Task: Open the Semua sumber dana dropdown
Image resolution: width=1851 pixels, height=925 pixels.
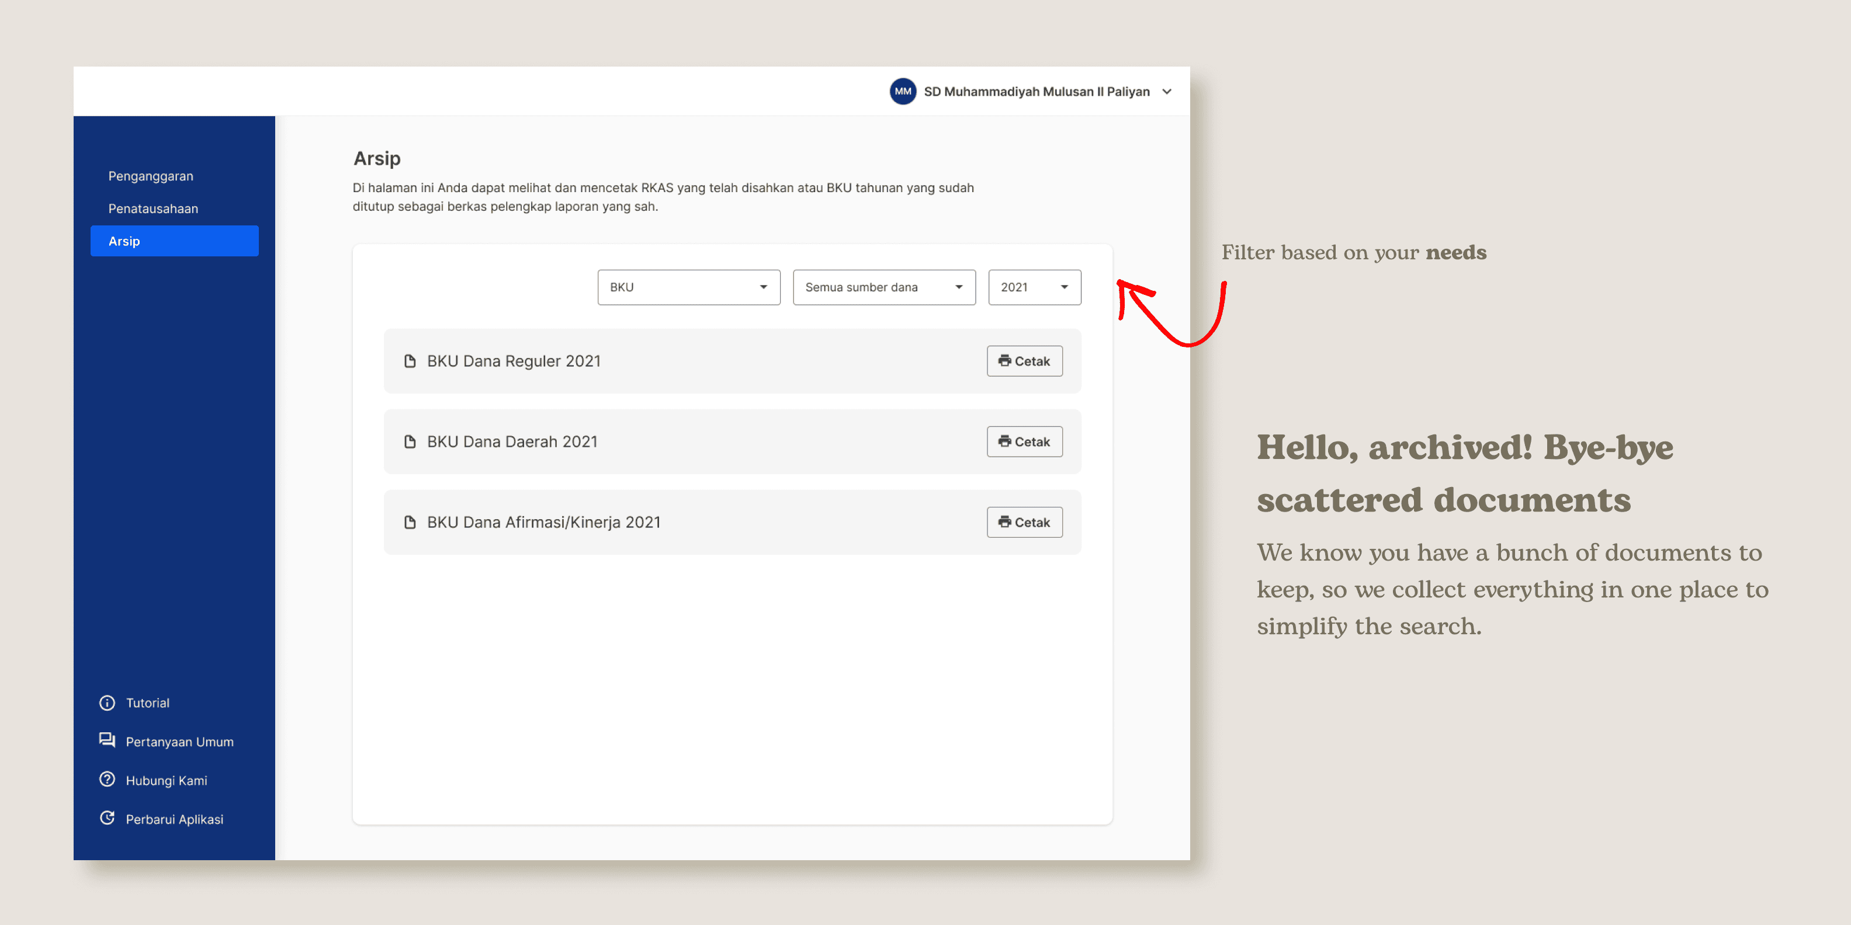Action: [x=884, y=287]
